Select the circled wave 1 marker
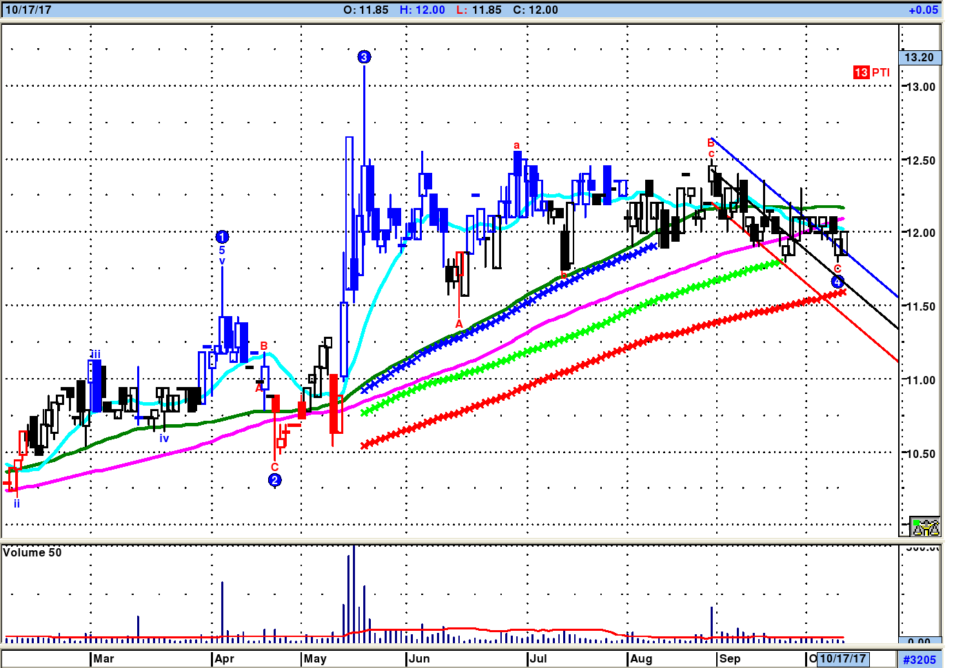This screenshot has width=965, height=668. [x=222, y=237]
